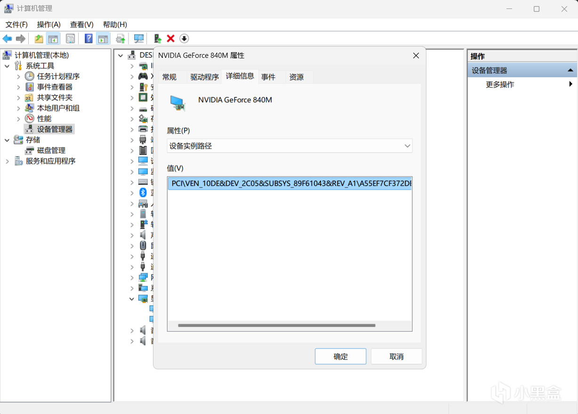Screen dimensions: 578x414
Task: Open the 文件(F) menu
Action: [16, 24]
